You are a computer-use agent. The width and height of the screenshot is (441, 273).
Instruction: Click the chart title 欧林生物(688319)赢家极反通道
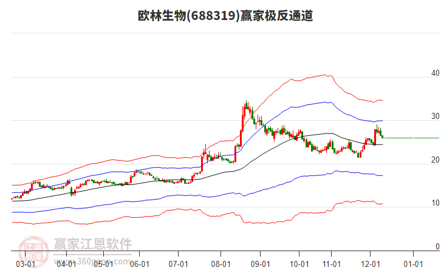[x=225, y=16]
